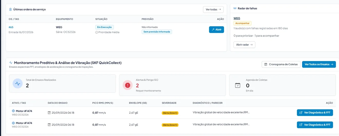Open all service orders with Ver todas
The image size is (339, 136).
[213, 9]
